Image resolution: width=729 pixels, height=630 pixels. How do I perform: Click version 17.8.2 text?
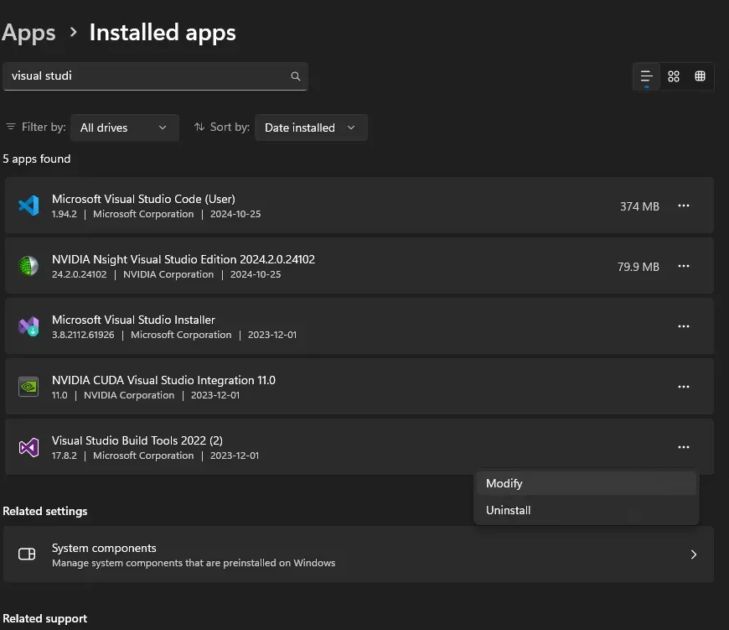[x=65, y=456]
